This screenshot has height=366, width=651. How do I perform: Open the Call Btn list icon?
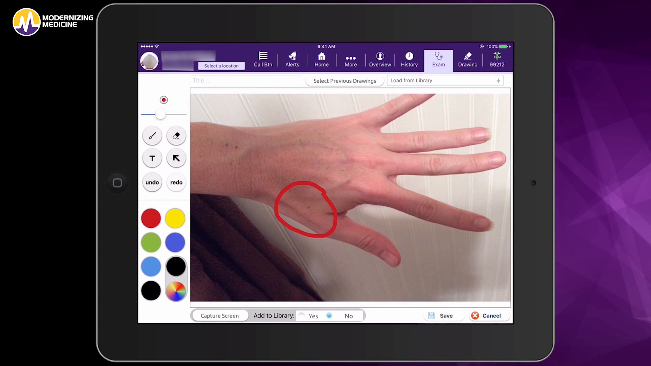[263, 60]
